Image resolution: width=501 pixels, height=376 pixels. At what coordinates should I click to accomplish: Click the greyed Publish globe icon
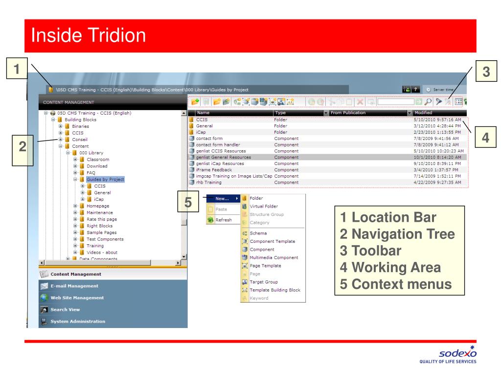pos(312,102)
